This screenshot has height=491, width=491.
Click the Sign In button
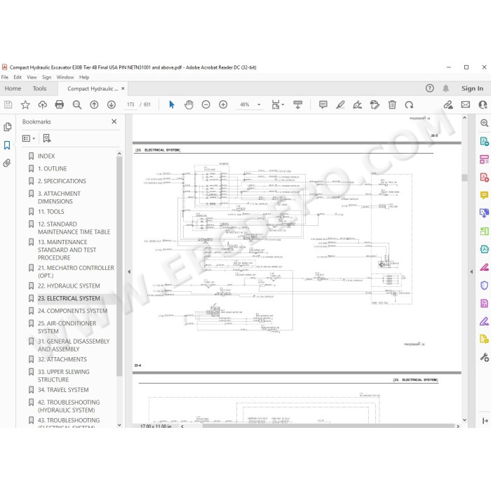(x=472, y=88)
